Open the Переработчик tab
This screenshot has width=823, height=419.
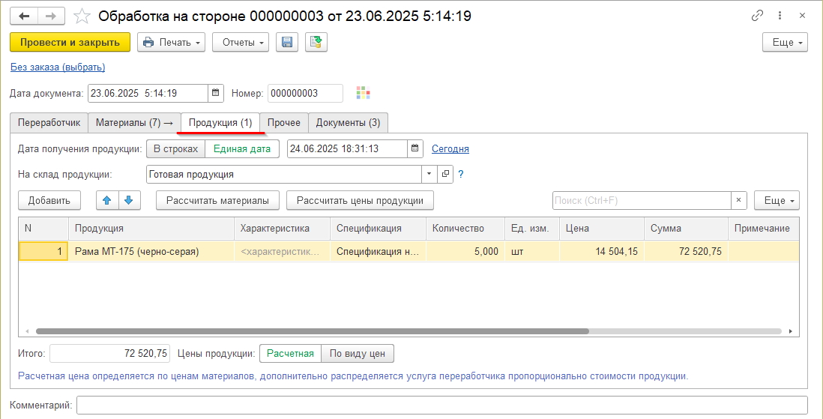pyautogui.click(x=49, y=123)
